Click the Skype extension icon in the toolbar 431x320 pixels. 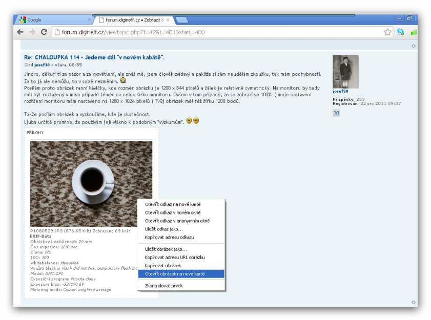(x=400, y=32)
